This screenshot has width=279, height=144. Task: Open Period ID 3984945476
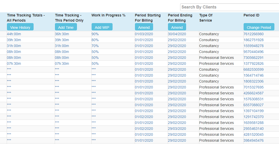[253, 140]
